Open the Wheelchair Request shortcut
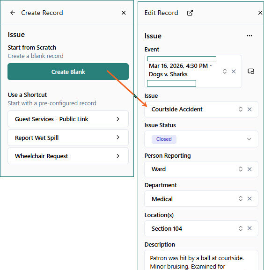The image size is (264, 270). 68,156
